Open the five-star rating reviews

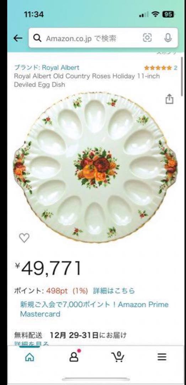click(158, 68)
